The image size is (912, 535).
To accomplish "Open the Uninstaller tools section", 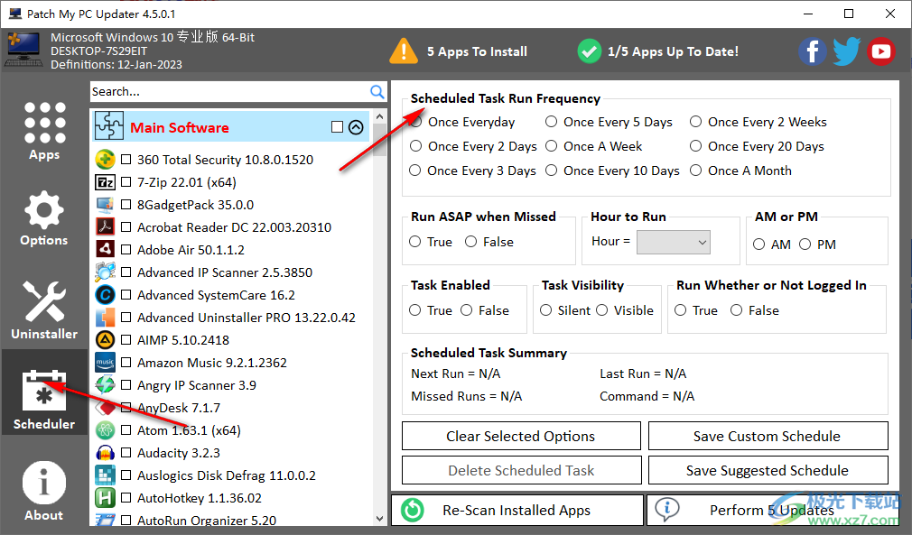I will point(44,310).
